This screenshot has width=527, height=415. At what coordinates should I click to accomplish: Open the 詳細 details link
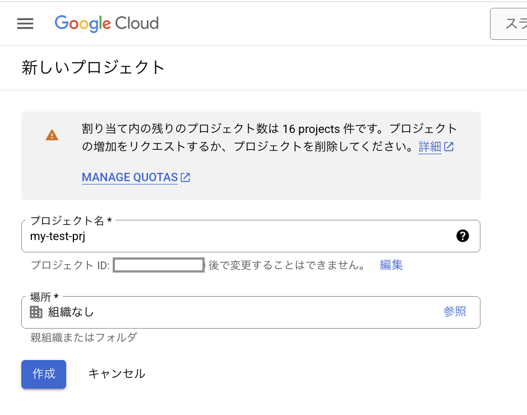[429, 147]
